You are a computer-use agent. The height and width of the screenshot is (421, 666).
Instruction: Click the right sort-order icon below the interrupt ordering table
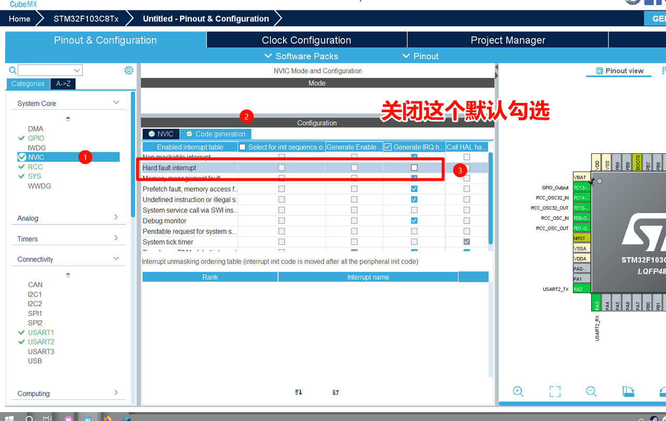tap(336, 392)
